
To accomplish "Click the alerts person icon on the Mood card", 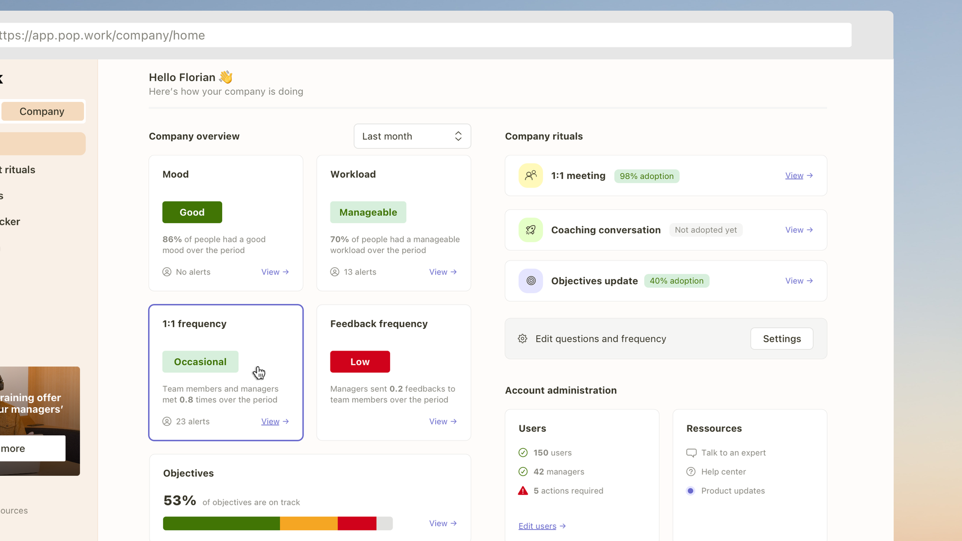I will point(166,272).
